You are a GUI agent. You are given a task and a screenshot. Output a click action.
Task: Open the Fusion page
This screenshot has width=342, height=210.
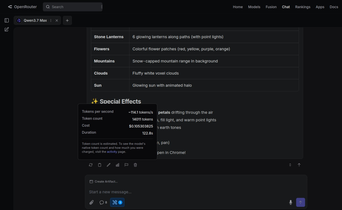tap(271, 7)
